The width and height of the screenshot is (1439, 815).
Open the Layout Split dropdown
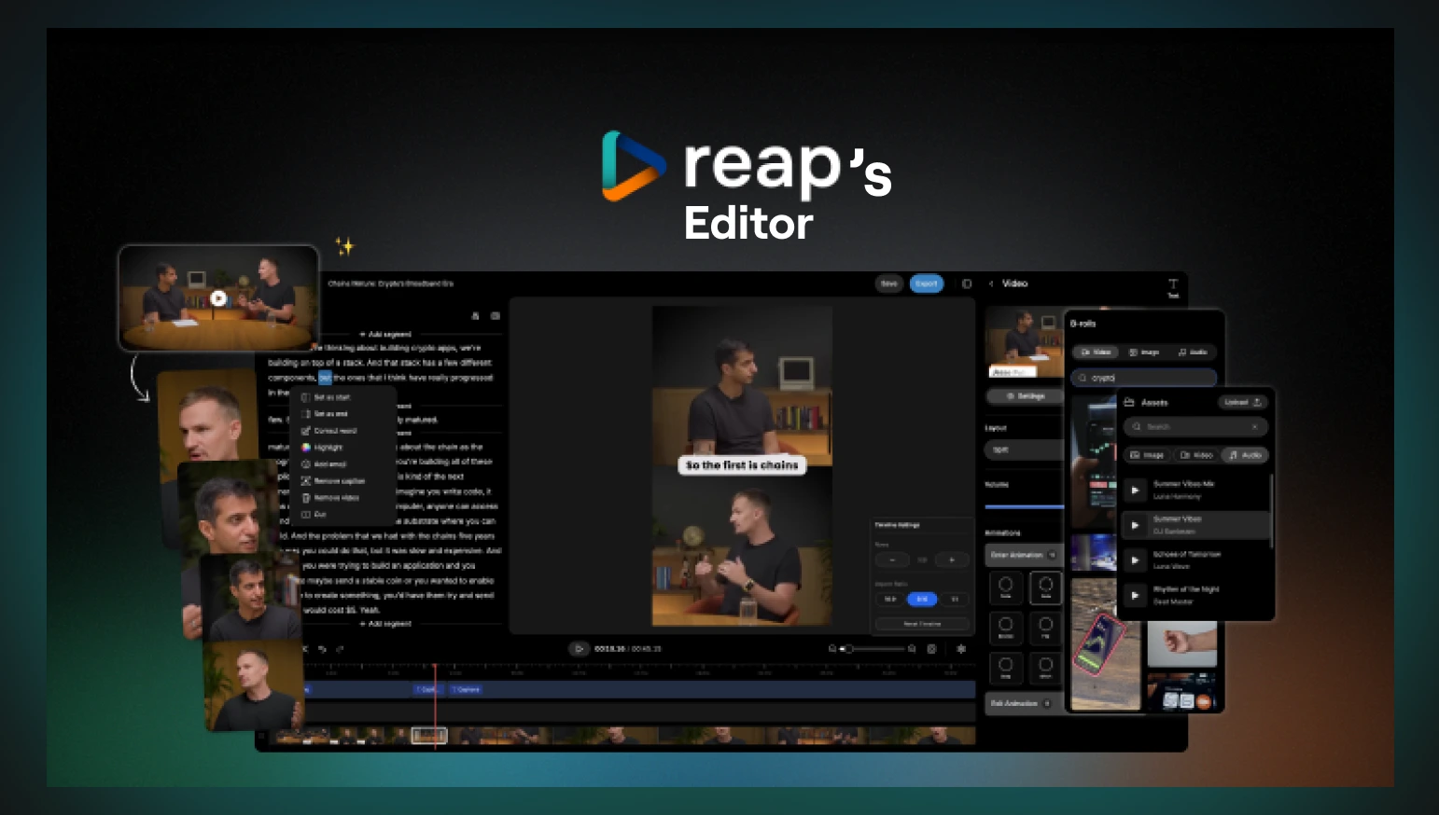(1024, 449)
